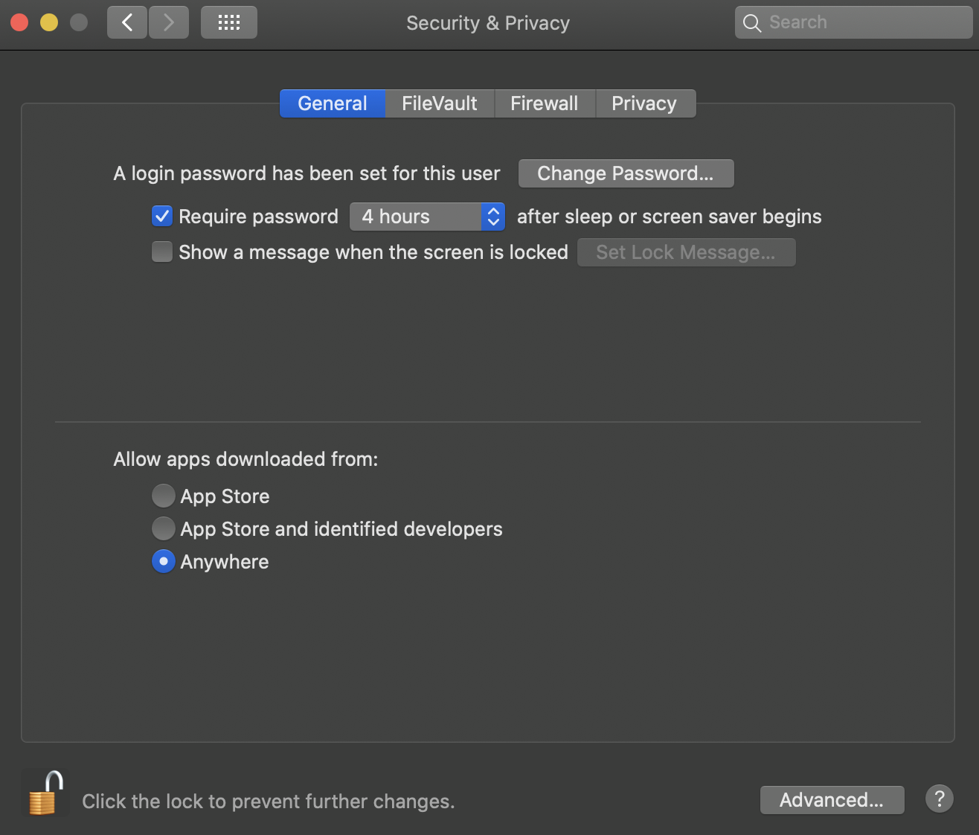This screenshot has width=979, height=835.
Task: Close the Security & Privacy window
Action: coord(20,22)
